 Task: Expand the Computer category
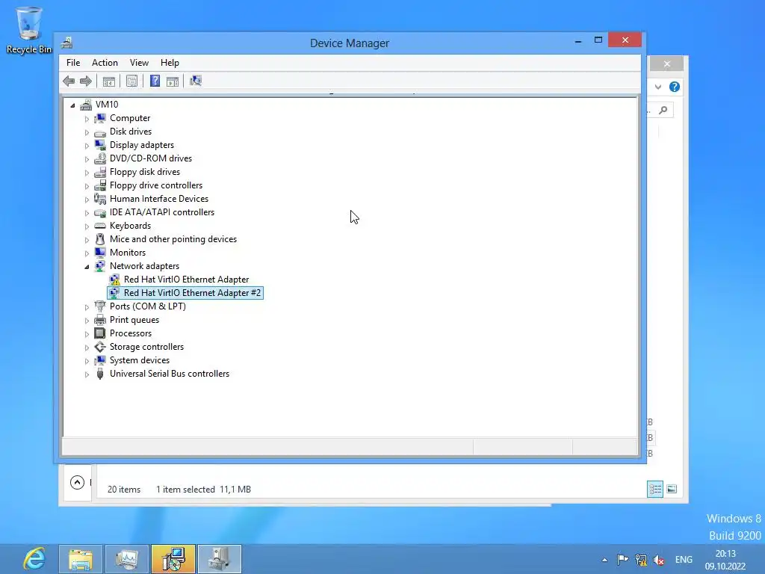pyautogui.click(x=87, y=119)
